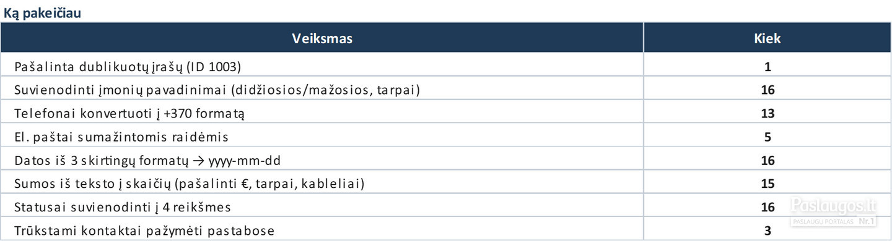This screenshot has height=241, width=892.
Task: Select the count 13 for phone numbers
Action: point(767,114)
